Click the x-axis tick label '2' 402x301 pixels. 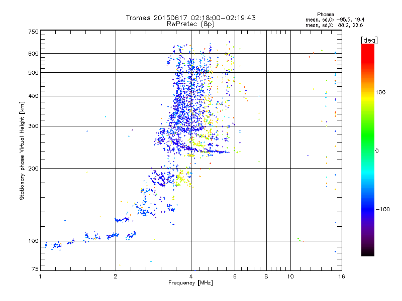point(116,276)
